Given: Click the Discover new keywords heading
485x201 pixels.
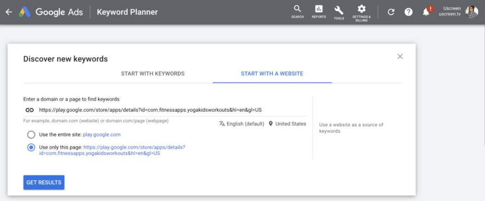Looking at the screenshot, I should coord(66,59).
